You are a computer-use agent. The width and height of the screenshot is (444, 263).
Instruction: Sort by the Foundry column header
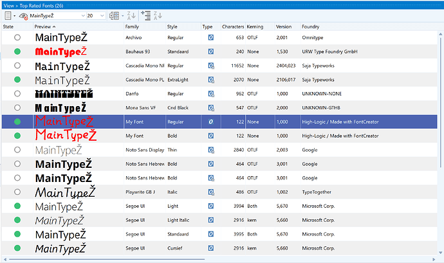coord(369,26)
